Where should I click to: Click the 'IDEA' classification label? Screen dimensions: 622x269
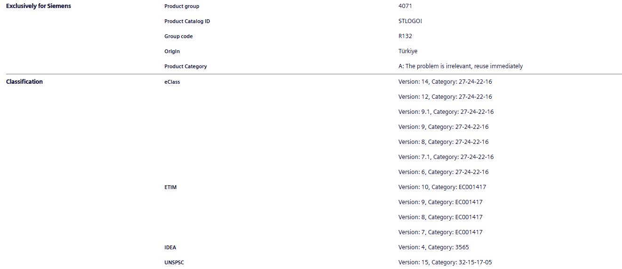click(x=170, y=247)
